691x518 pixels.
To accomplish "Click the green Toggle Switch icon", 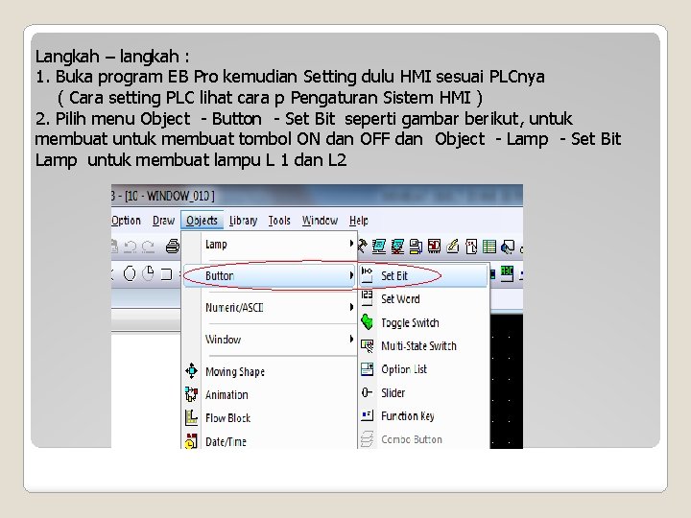I will coord(367,322).
